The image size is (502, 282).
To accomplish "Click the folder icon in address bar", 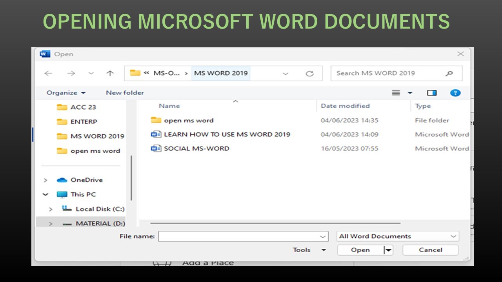I will 135,73.
